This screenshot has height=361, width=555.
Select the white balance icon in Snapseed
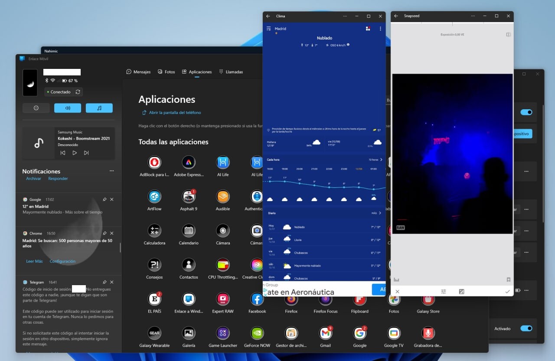coord(461,291)
